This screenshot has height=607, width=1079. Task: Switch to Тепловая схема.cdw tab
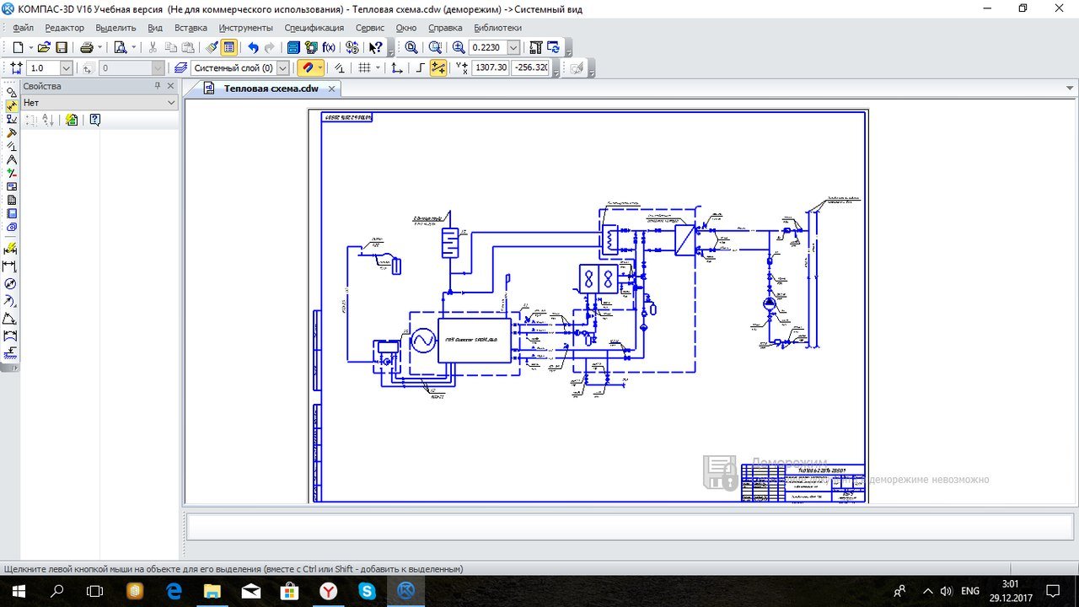(x=271, y=89)
